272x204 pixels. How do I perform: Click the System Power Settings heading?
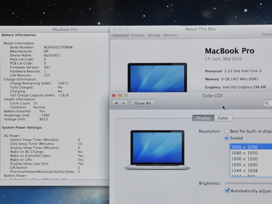coord(22,128)
